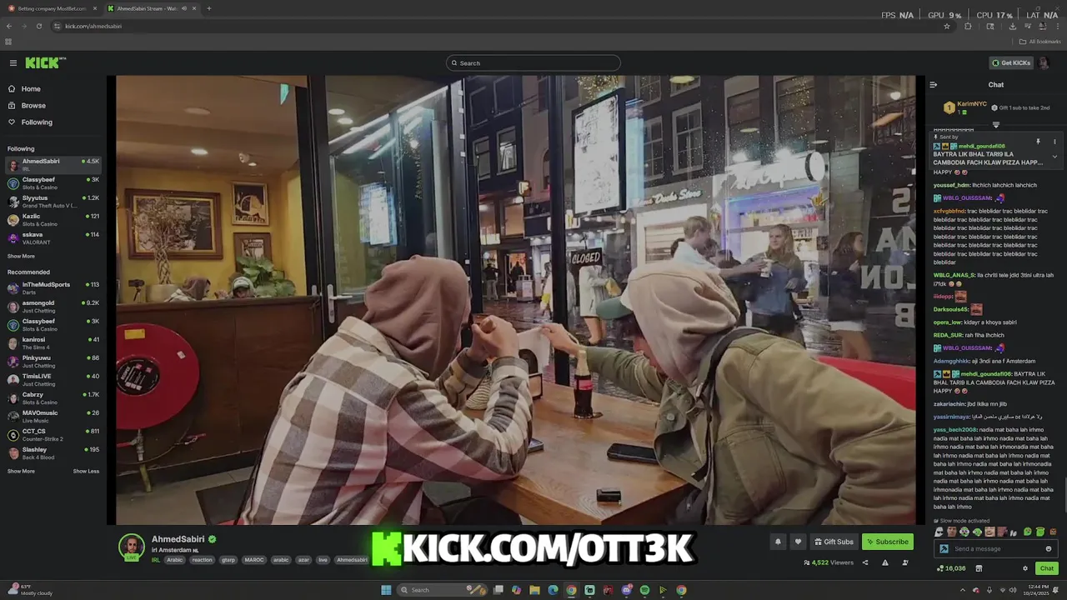This screenshot has height=600, width=1067.
Task: Open File Explorer from the taskbar
Action: click(x=534, y=590)
